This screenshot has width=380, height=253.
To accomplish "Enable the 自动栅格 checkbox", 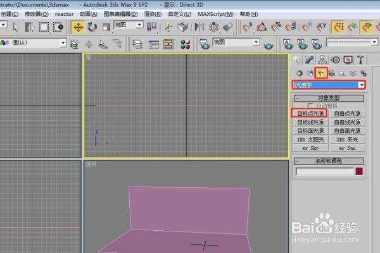I will (x=310, y=106).
